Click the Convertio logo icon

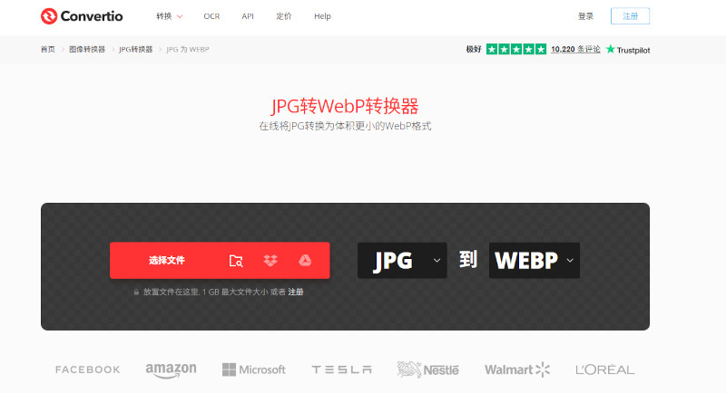point(49,16)
